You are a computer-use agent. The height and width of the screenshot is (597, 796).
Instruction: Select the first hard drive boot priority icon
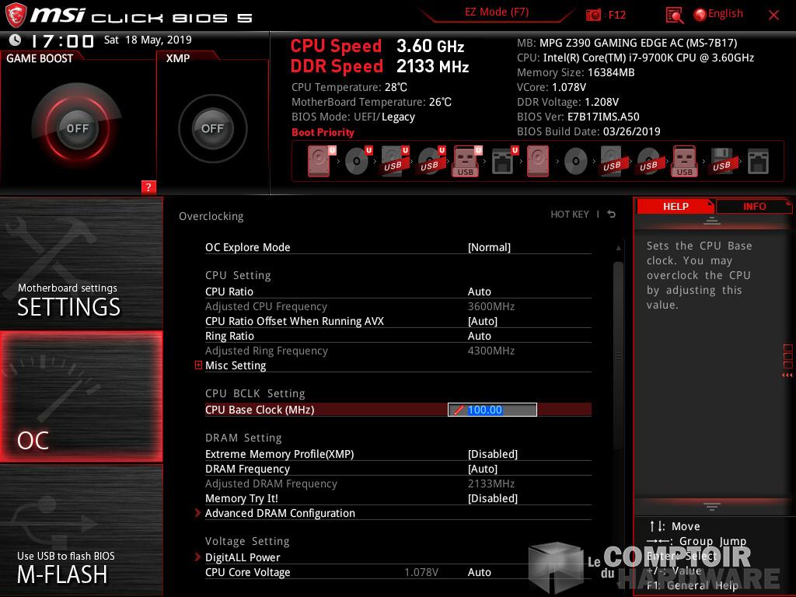[318, 161]
